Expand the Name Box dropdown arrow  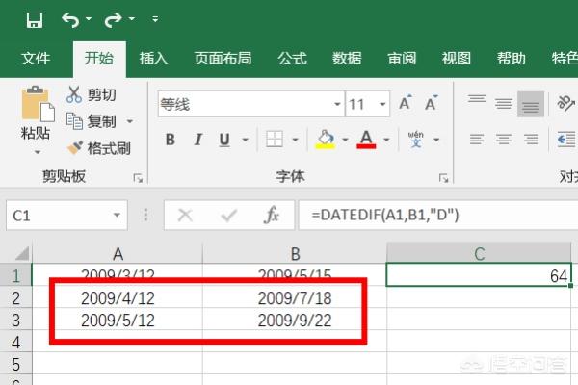117,216
